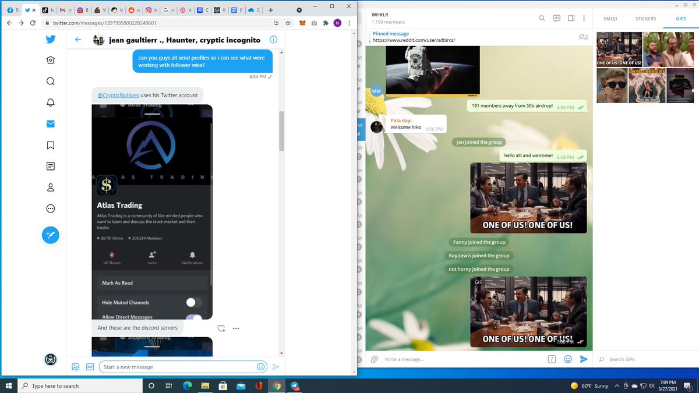React with heart icon on discord servers message
Viewport: 699px width, 393px height.
pos(221,328)
